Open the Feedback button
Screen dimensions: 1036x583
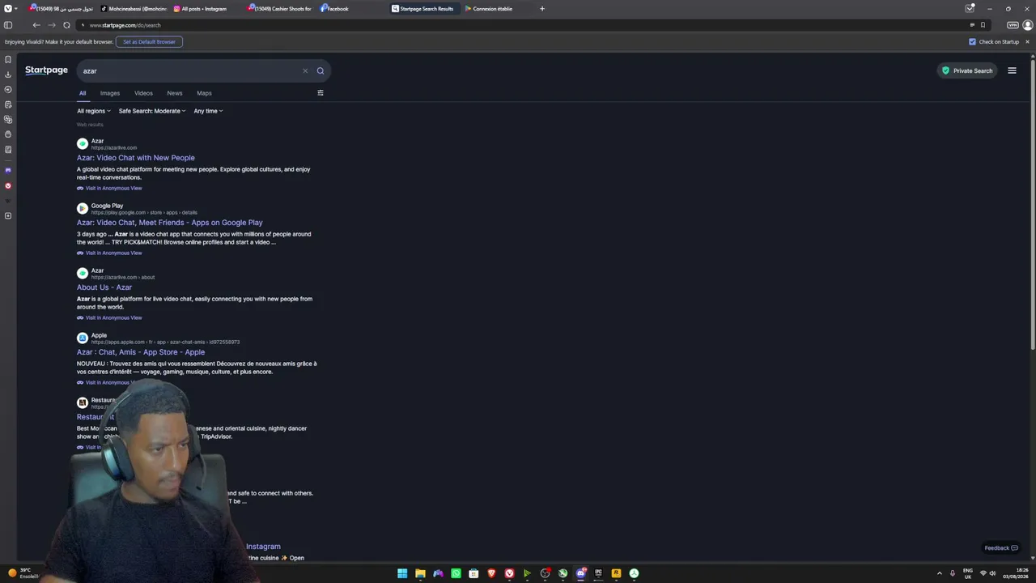point(1001,548)
